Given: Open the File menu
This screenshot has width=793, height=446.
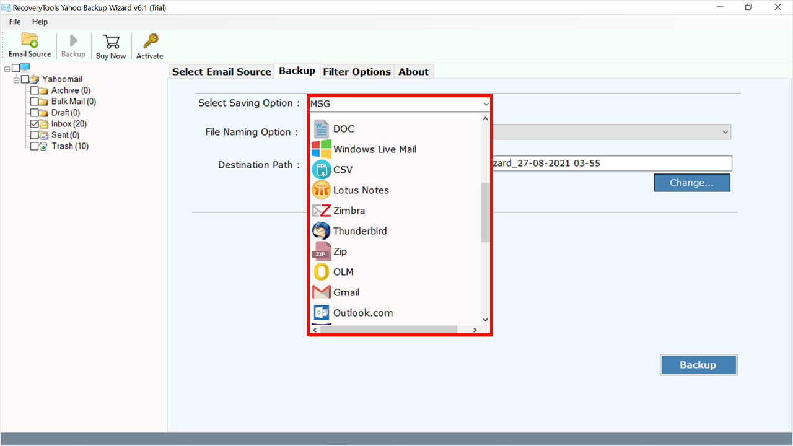Looking at the screenshot, I should coord(15,22).
